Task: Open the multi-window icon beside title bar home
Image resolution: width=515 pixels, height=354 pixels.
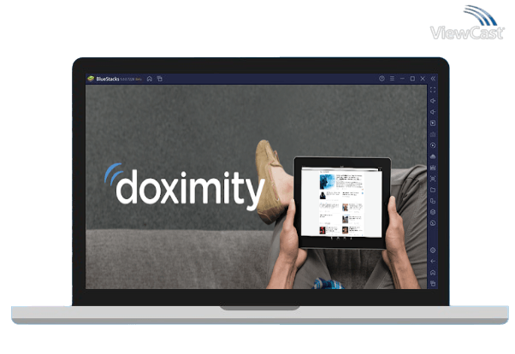Action: [160, 79]
